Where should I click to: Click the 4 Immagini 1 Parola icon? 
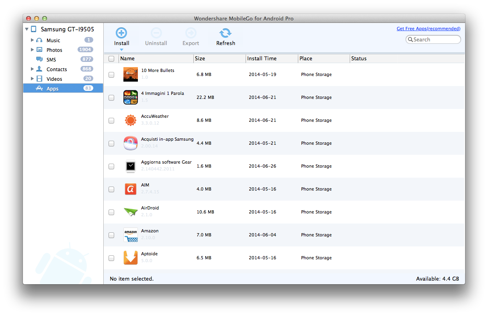point(131,97)
